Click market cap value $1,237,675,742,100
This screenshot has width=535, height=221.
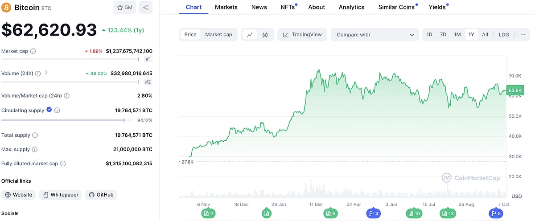tap(129, 51)
